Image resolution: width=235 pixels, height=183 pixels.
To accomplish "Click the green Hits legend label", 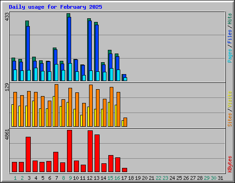I will pyautogui.click(x=230, y=19).
